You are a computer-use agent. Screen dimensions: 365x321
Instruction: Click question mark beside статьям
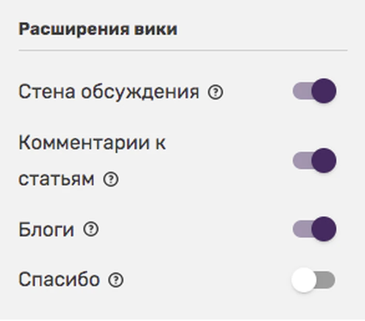click(x=111, y=180)
